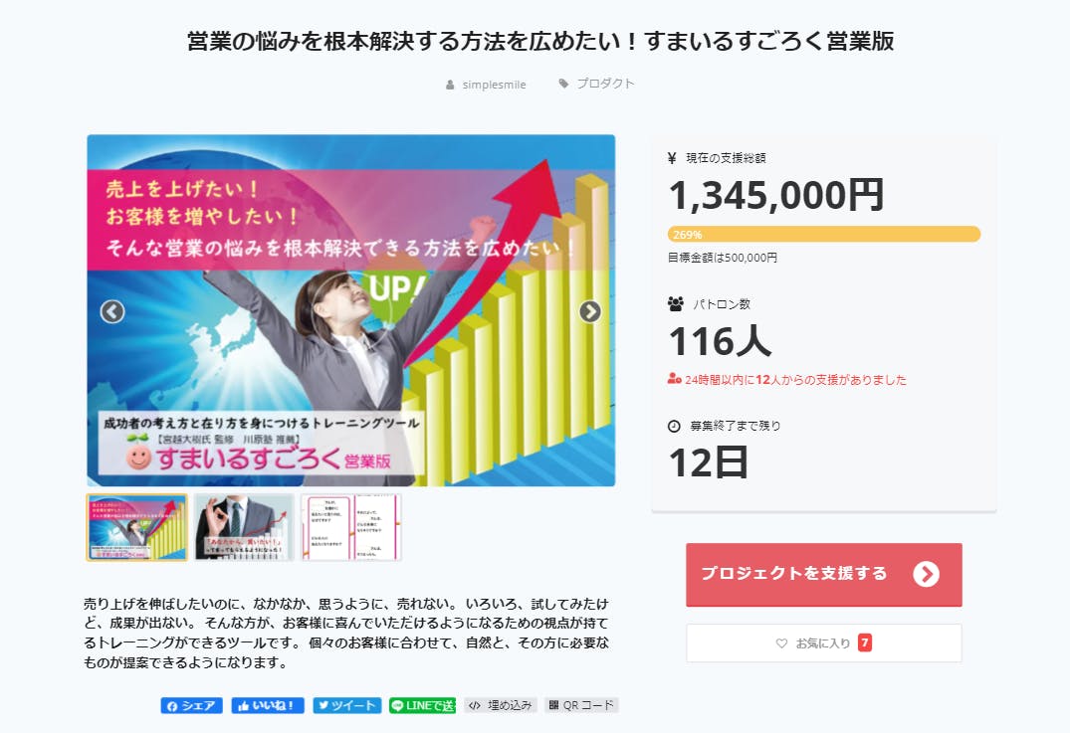The image size is (1070, 733).
Task: Select the first thumbnail with the bar chart
Action: click(x=136, y=527)
